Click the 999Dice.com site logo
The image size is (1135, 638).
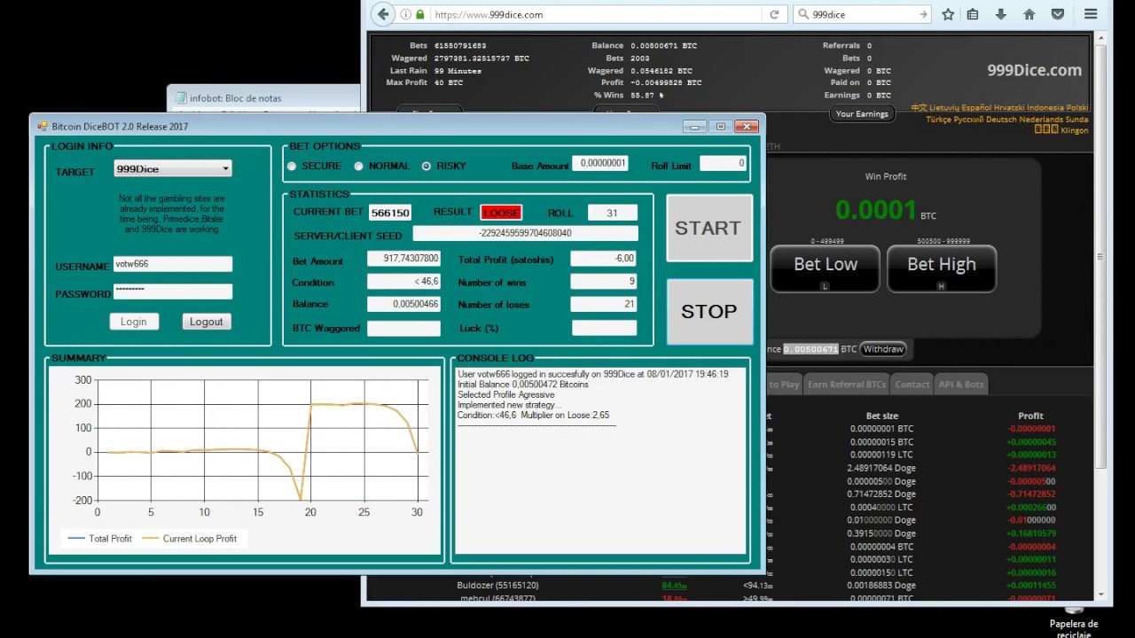(1034, 70)
